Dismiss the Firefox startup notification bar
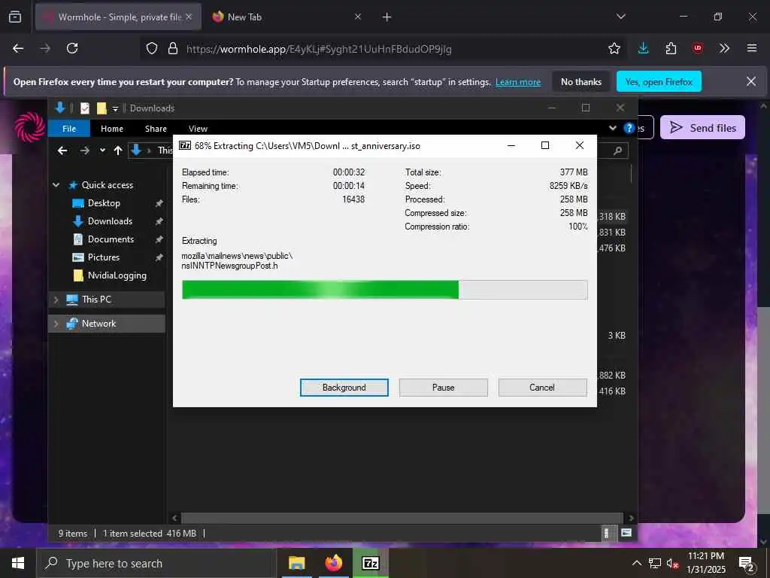Viewport: 770px width, 578px height. pos(751,81)
